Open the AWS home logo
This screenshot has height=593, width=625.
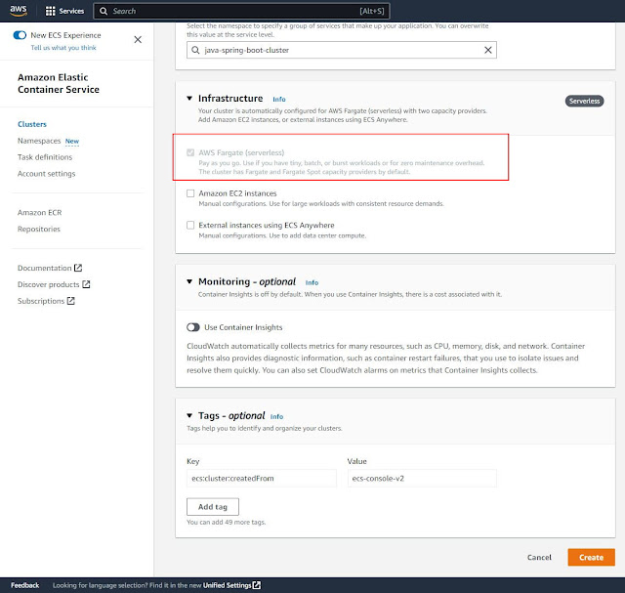point(19,11)
